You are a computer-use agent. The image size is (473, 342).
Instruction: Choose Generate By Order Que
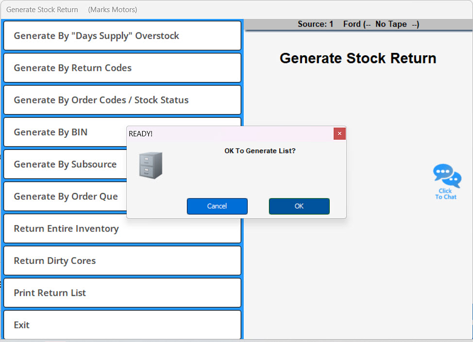(66, 196)
